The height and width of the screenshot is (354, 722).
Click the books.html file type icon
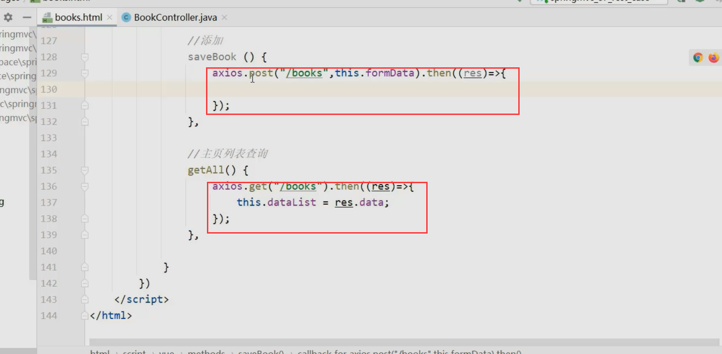(47, 18)
